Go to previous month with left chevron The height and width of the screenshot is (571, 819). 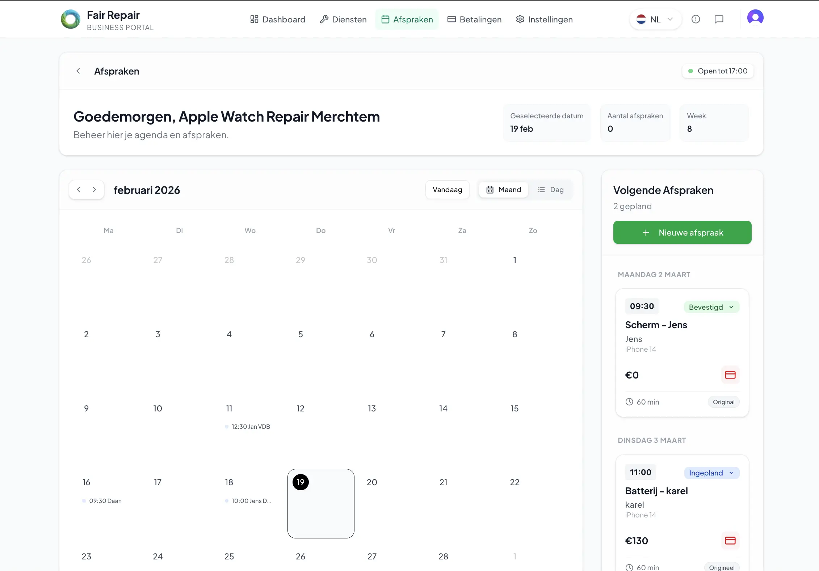point(79,190)
